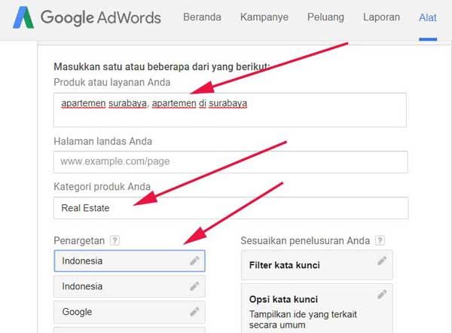Click the 'Produk atau layanan Anda' text box
The height and width of the screenshot is (333, 452).
point(230,110)
